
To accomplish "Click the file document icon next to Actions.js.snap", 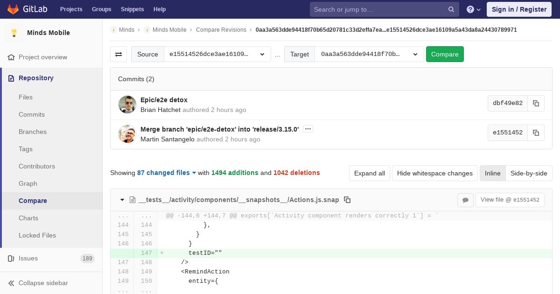I will pos(133,200).
